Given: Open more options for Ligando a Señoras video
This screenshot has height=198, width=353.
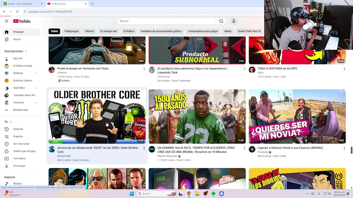Looking at the screenshot, I should 344,148.
